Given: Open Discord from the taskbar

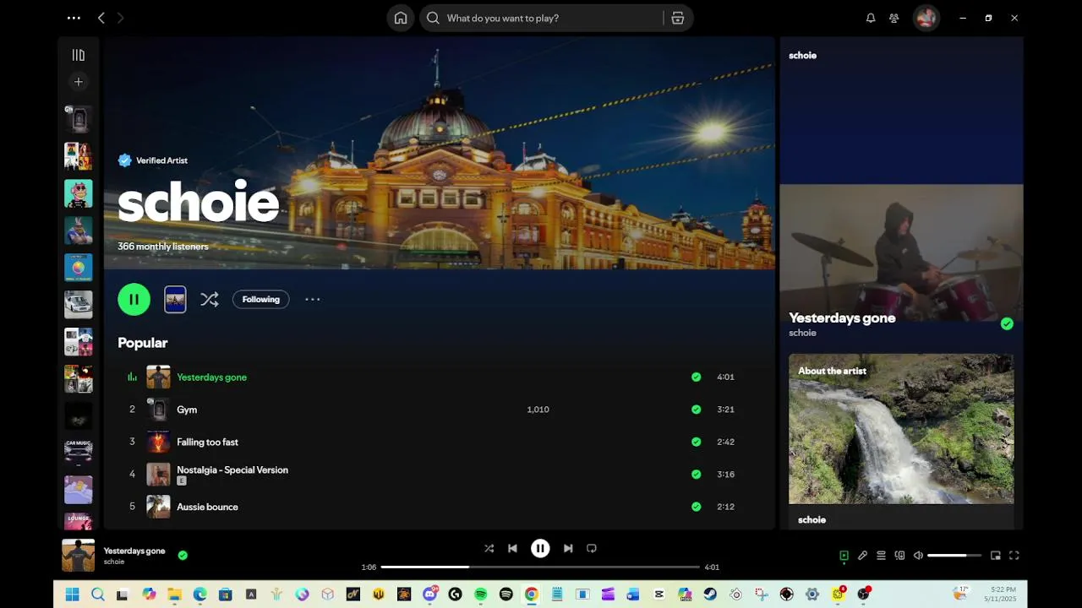Looking at the screenshot, I should click(x=430, y=594).
